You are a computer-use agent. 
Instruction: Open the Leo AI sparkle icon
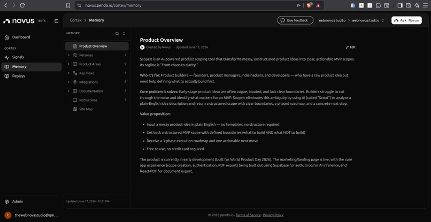coord(417,5)
